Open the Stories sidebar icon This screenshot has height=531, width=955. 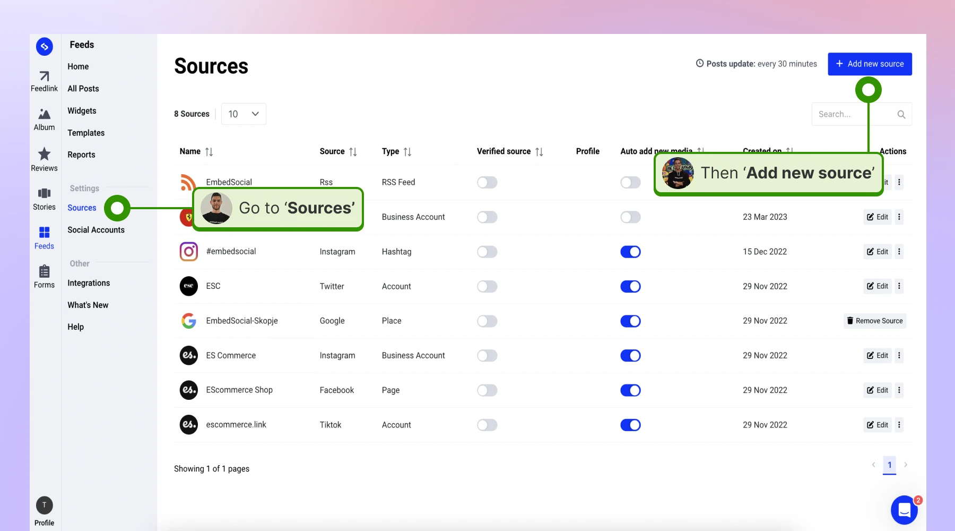(x=44, y=193)
